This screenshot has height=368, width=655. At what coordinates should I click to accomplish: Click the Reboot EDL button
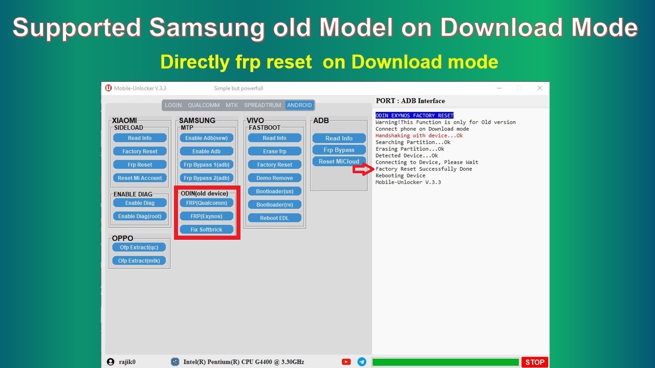pos(275,218)
